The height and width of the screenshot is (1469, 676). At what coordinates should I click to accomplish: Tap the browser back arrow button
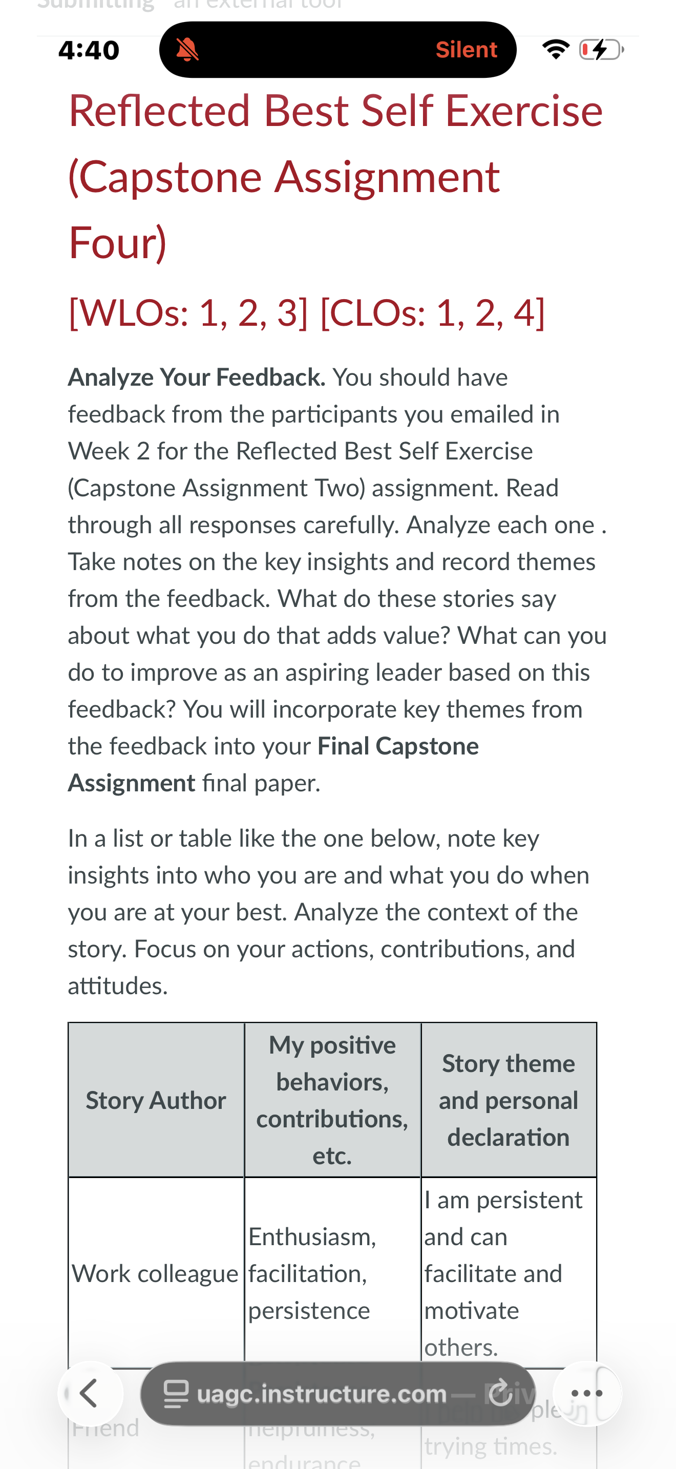tap(90, 1393)
